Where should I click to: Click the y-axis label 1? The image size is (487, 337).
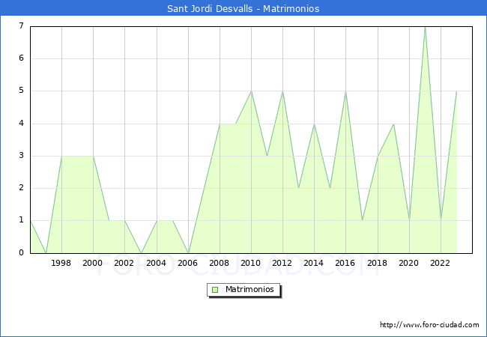pos(21,220)
